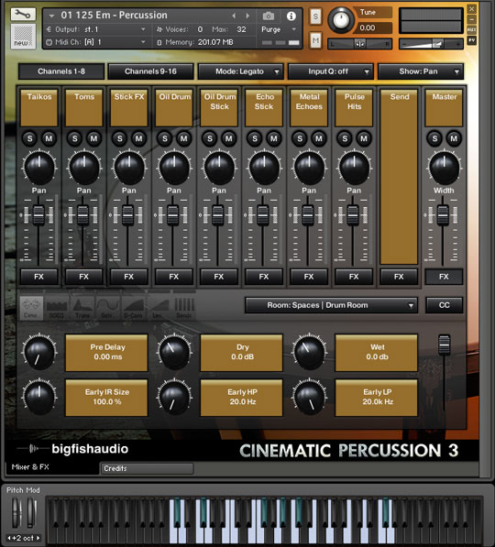Open the Input Q: off dropdown
Screen dimensions: 495x547
pyautogui.click(x=331, y=71)
